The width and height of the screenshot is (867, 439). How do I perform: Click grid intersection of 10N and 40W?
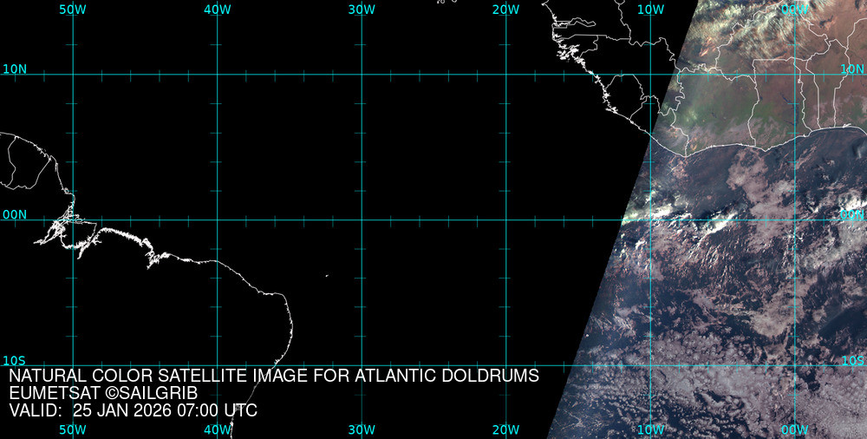217,75
